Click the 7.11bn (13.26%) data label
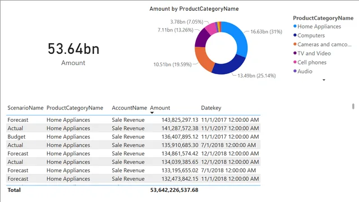This screenshot has width=359, height=202. click(x=176, y=30)
